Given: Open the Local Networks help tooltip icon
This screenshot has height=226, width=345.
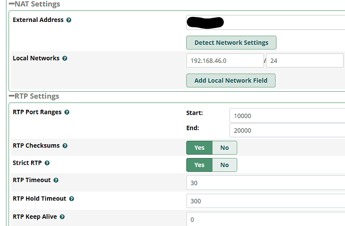Looking at the screenshot, I should pyautogui.click(x=64, y=58).
